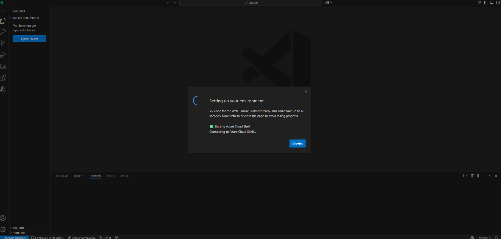Click the Starting Azure Cloud Shell checkmark
This screenshot has height=239, width=501.
click(211, 126)
